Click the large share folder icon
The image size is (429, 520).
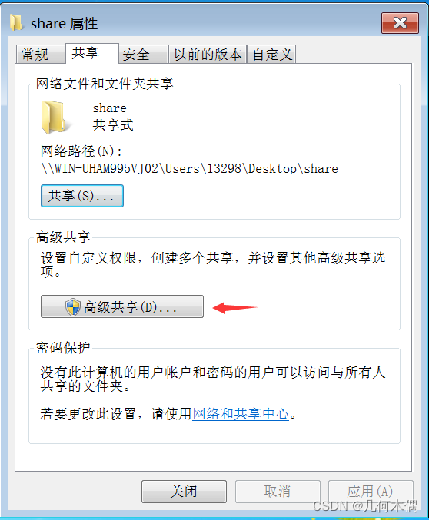point(53,118)
